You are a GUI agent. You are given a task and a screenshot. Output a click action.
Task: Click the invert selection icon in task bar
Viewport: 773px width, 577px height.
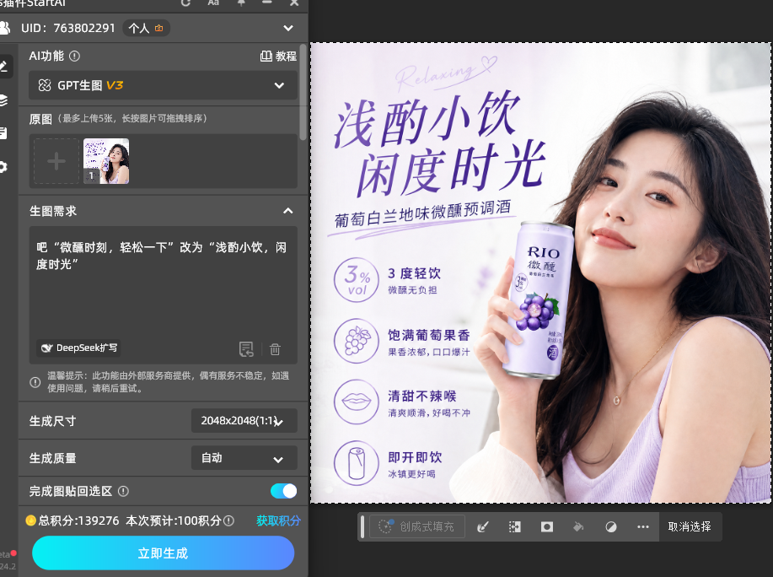(x=515, y=526)
